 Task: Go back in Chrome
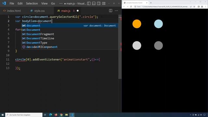pyautogui.click(x=124, y=6)
